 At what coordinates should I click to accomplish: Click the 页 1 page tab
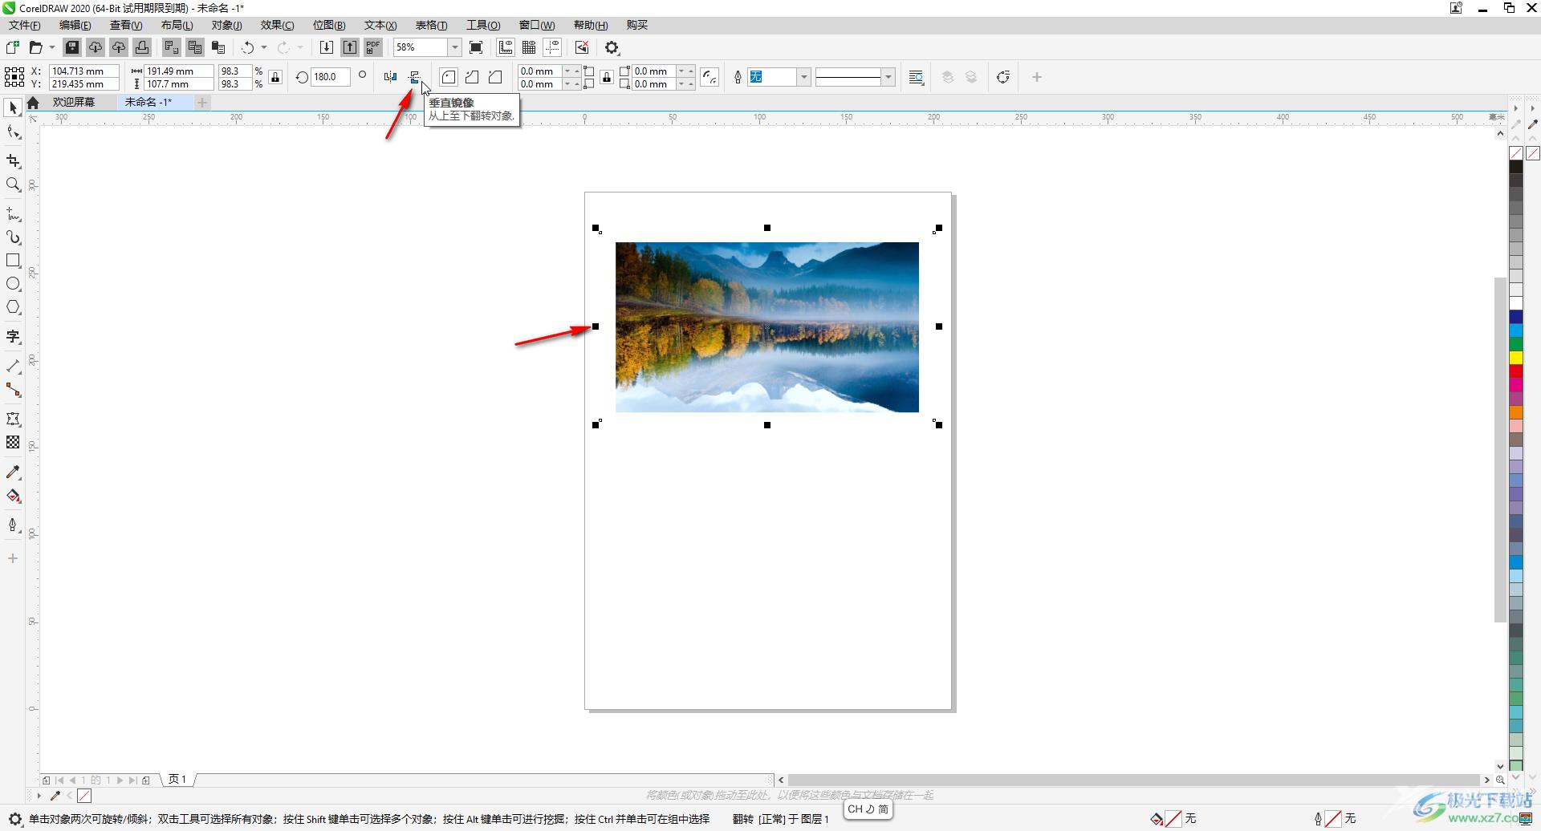(177, 779)
